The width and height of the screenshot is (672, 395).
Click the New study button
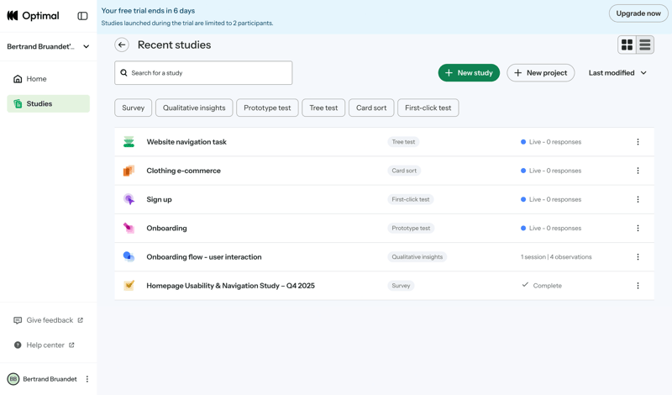click(x=469, y=73)
